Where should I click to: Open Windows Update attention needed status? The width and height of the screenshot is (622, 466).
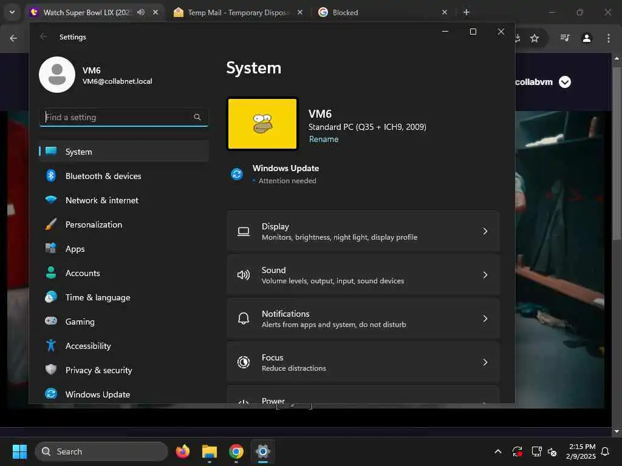pos(285,174)
